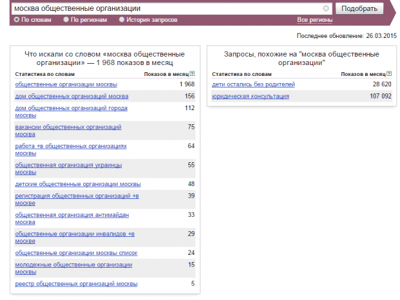Open 'юридическая консультация' similar query link

pos(250,96)
